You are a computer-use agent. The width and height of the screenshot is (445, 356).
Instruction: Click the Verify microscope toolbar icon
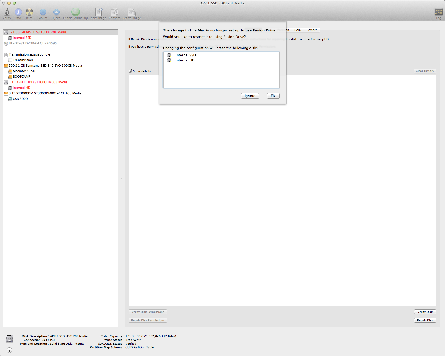click(7, 12)
